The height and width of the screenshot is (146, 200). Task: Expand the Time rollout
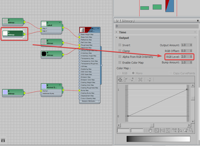[x=116, y=32]
